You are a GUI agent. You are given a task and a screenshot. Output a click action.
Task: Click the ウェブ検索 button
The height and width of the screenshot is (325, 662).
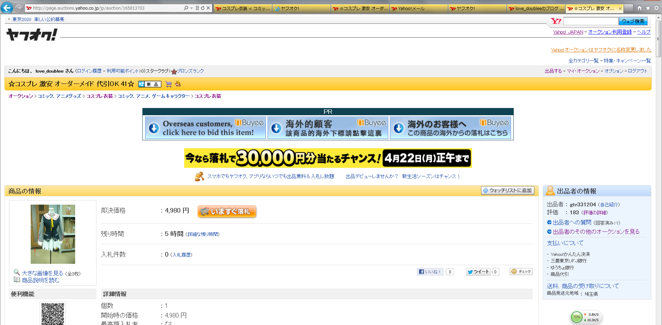[x=633, y=21]
